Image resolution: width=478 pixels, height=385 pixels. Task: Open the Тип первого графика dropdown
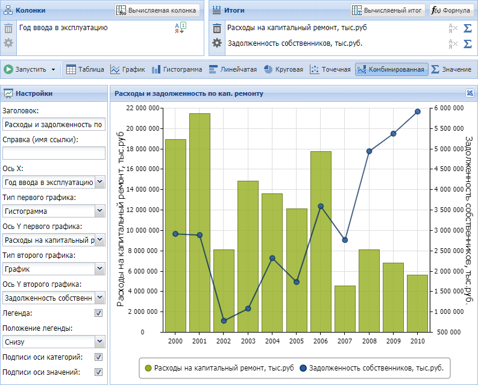pyautogui.click(x=99, y=211)
